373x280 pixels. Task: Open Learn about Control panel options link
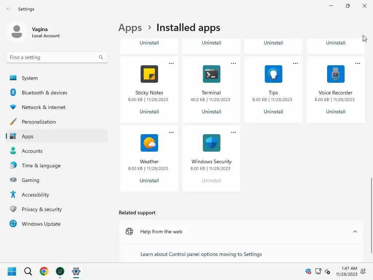201,254
